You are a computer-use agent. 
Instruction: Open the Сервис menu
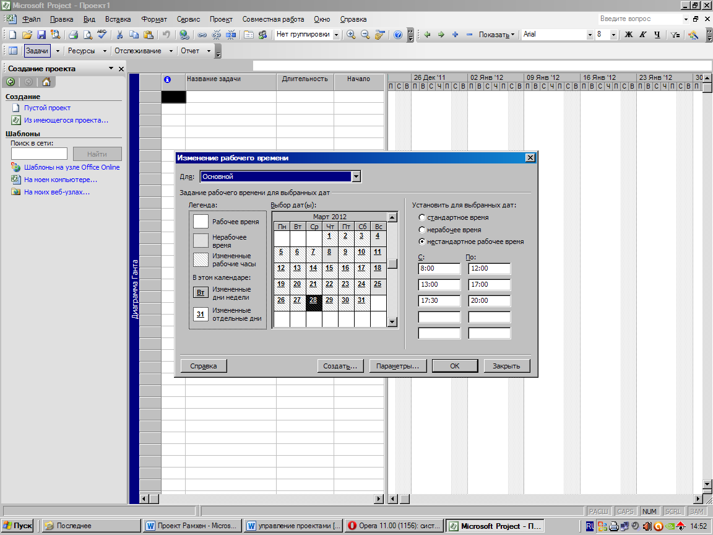(x=188, y=19)
